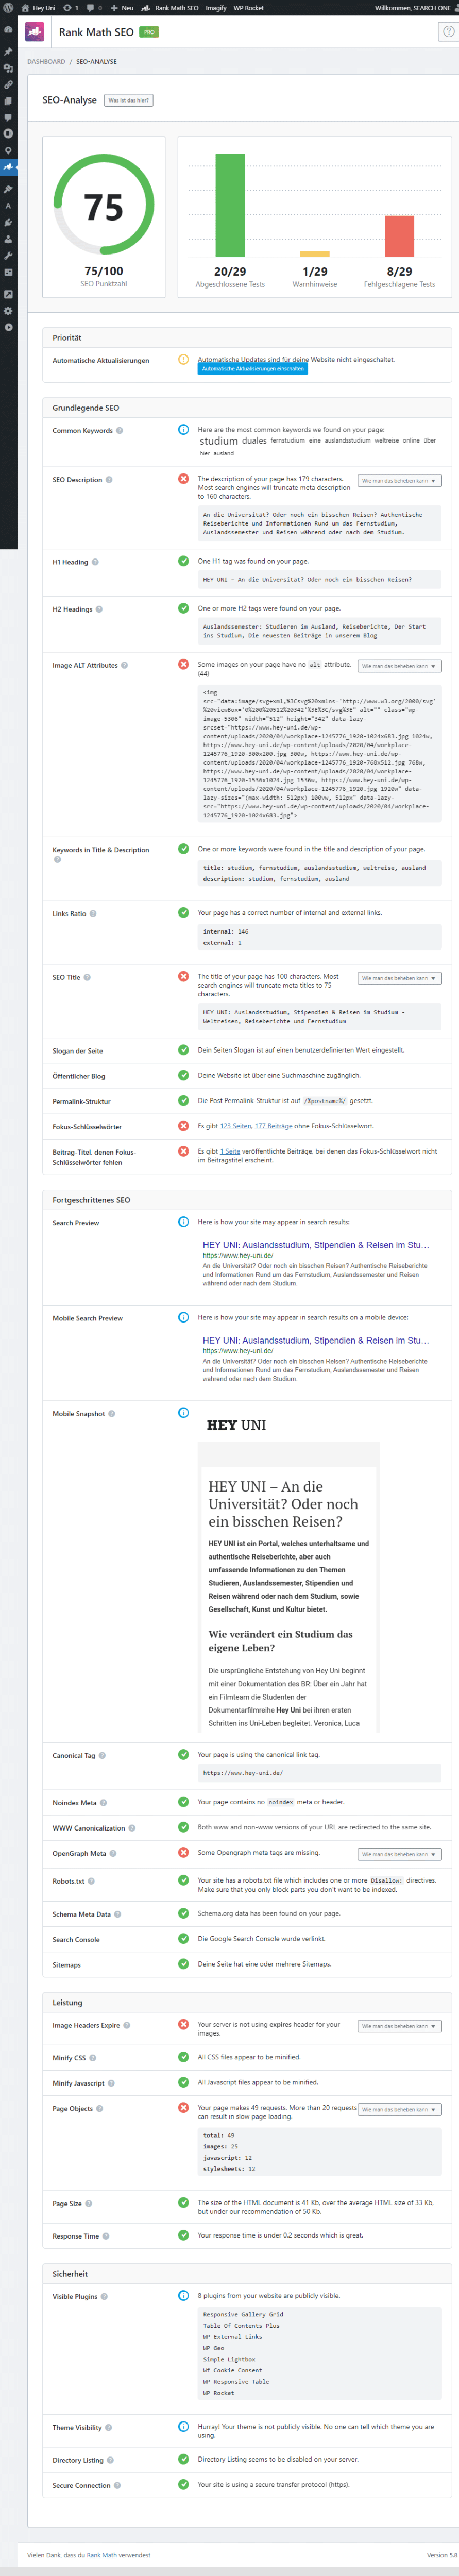Image resolution: width=459 pixels, height=2576 pixels.
Task: Open the Hey Uni site menu
Action: coord(38,7)
